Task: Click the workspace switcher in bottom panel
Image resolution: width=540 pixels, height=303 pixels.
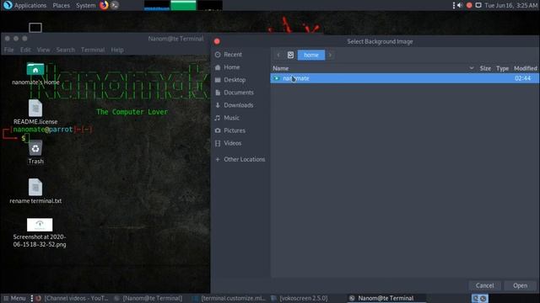Action: [x=480, y=298]
